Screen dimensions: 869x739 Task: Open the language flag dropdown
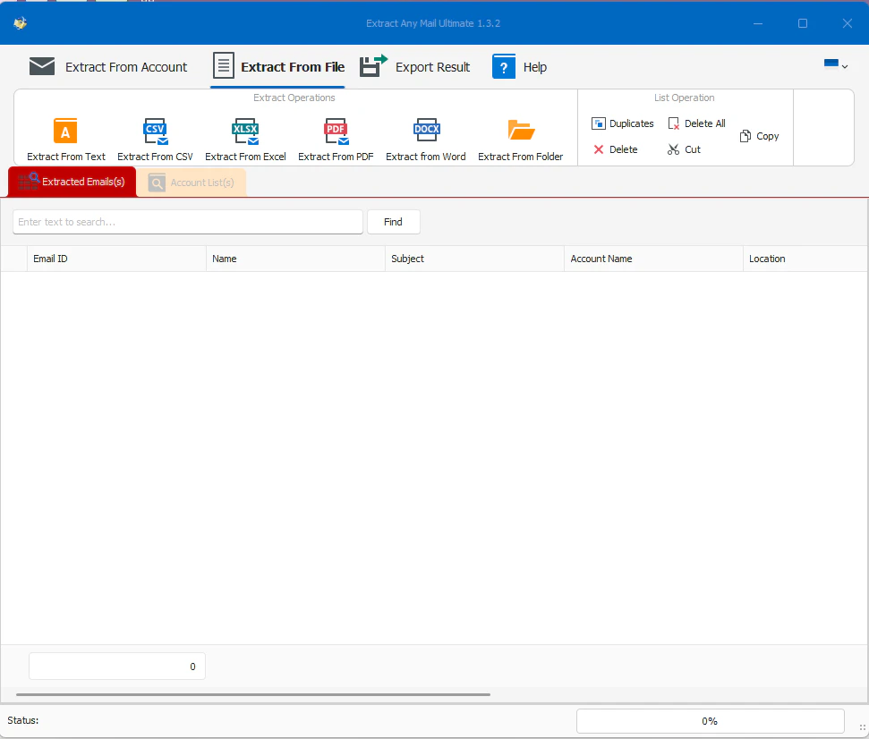pyautogui.click(x=836, y=65)
